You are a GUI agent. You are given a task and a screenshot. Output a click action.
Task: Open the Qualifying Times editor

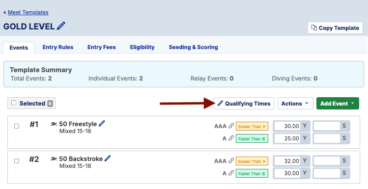pyautogui.click(x=244, y=104)
